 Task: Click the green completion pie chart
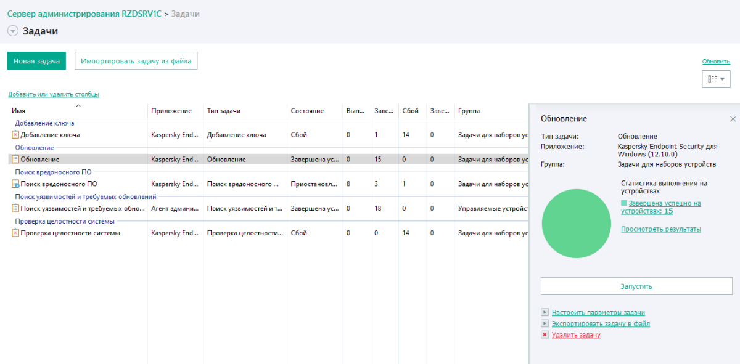576,224
